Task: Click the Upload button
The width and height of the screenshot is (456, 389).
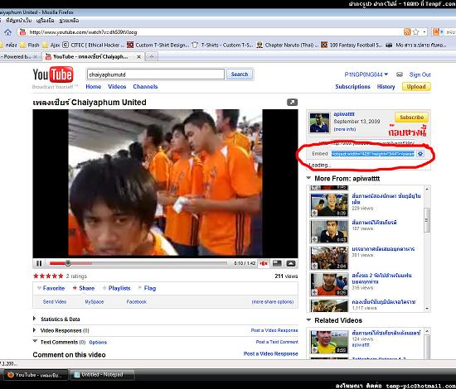Action: coord(416,87)
